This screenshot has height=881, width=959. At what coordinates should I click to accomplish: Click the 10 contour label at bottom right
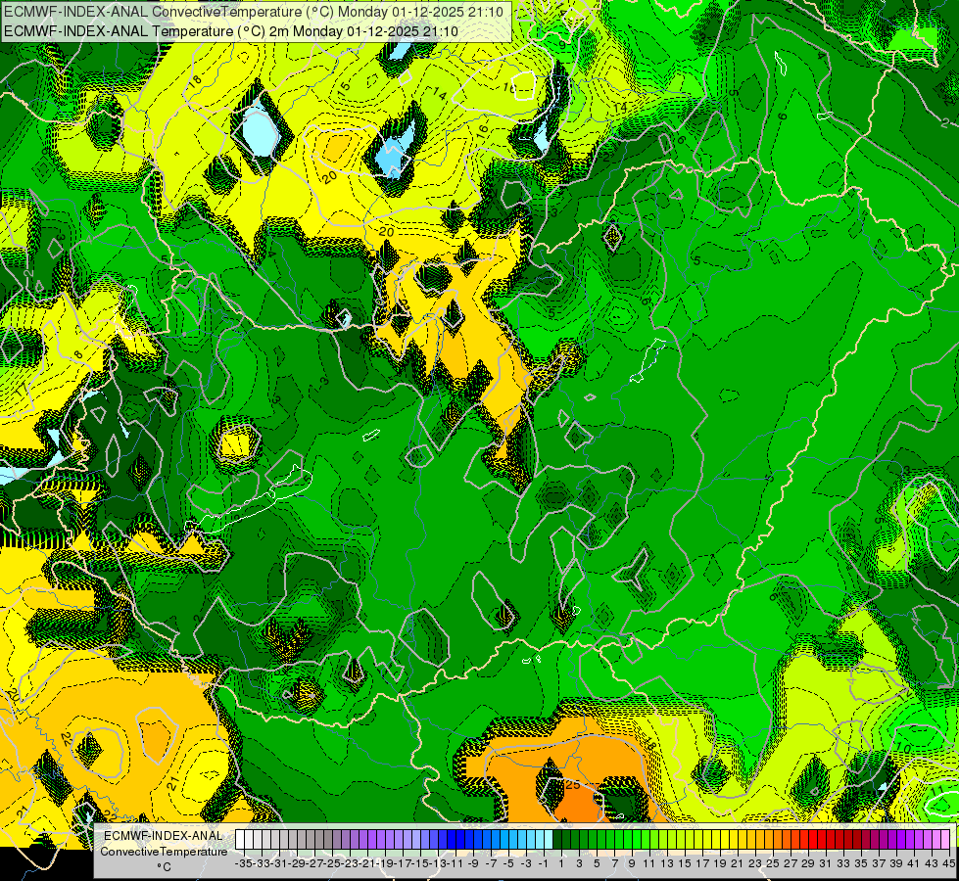903,749
